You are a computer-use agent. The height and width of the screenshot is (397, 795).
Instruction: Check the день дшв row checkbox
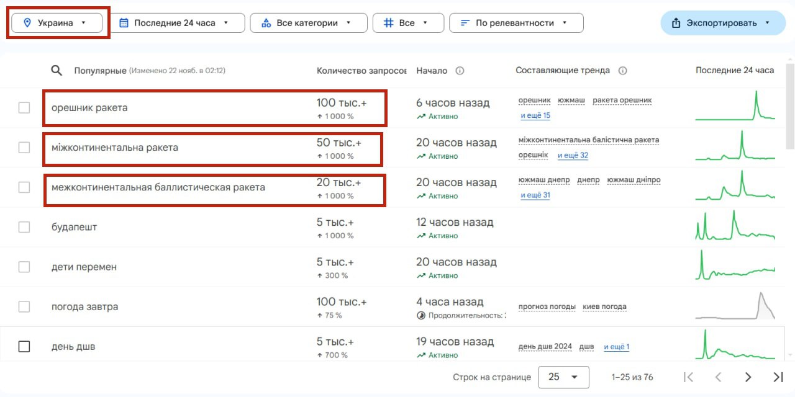coord(24,346)
